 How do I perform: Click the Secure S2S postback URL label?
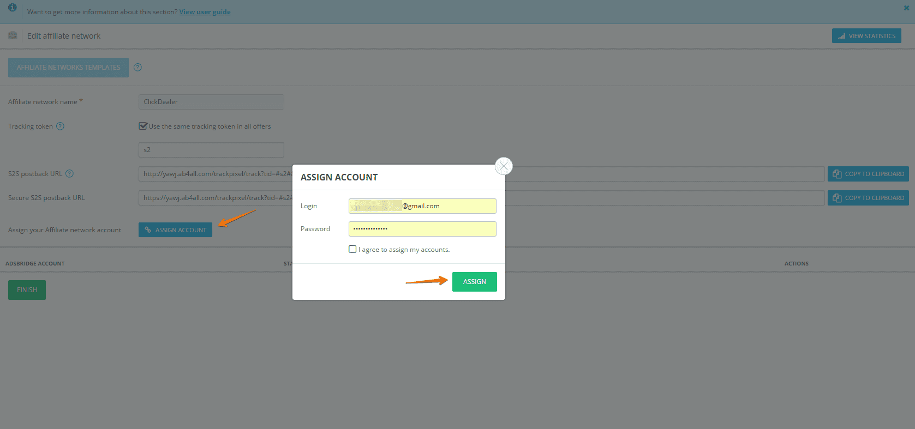(x=46, y=198)
